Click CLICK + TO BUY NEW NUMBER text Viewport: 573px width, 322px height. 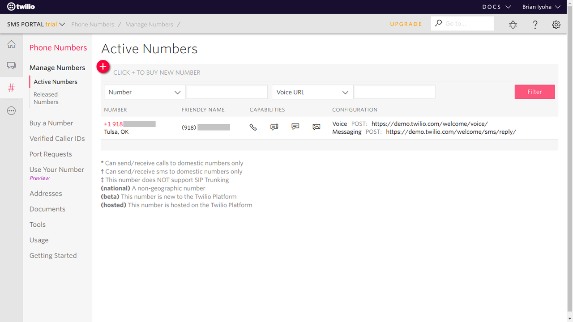(x=157, y=72)
